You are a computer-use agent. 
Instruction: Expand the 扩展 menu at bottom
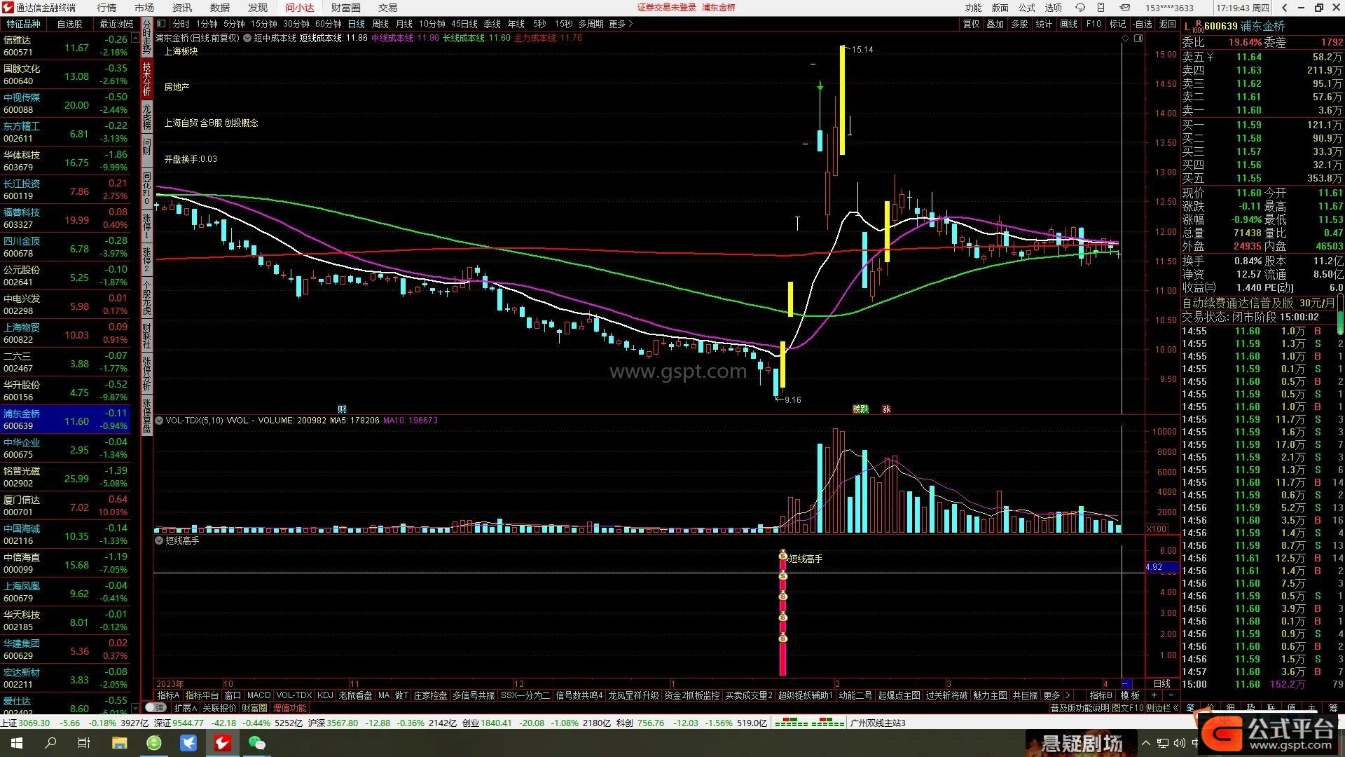186,708
